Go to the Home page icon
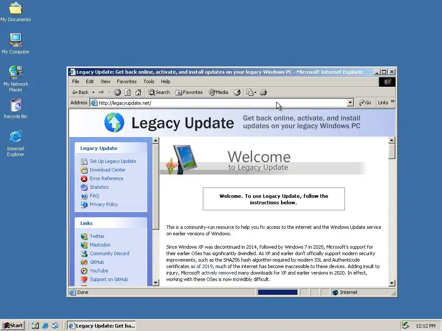 [x=138, y=92]
